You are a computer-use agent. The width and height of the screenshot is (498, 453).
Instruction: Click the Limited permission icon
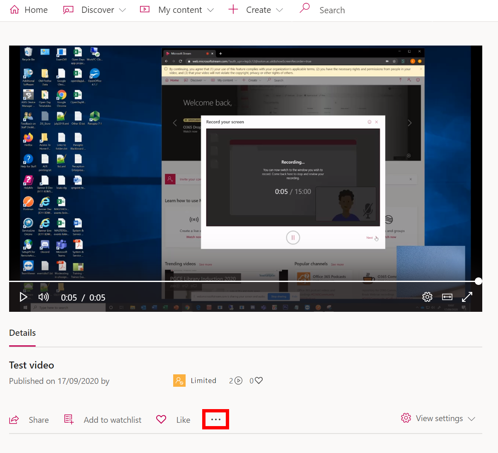[179, 381]
